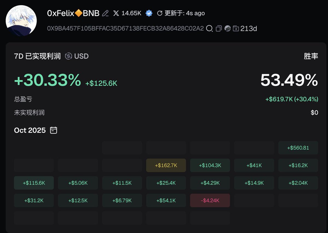Image resolution: width=328 pixels, height=233 pixels.
Task: Click the 0xFelix BNB profile name
Action: point(73,13)
